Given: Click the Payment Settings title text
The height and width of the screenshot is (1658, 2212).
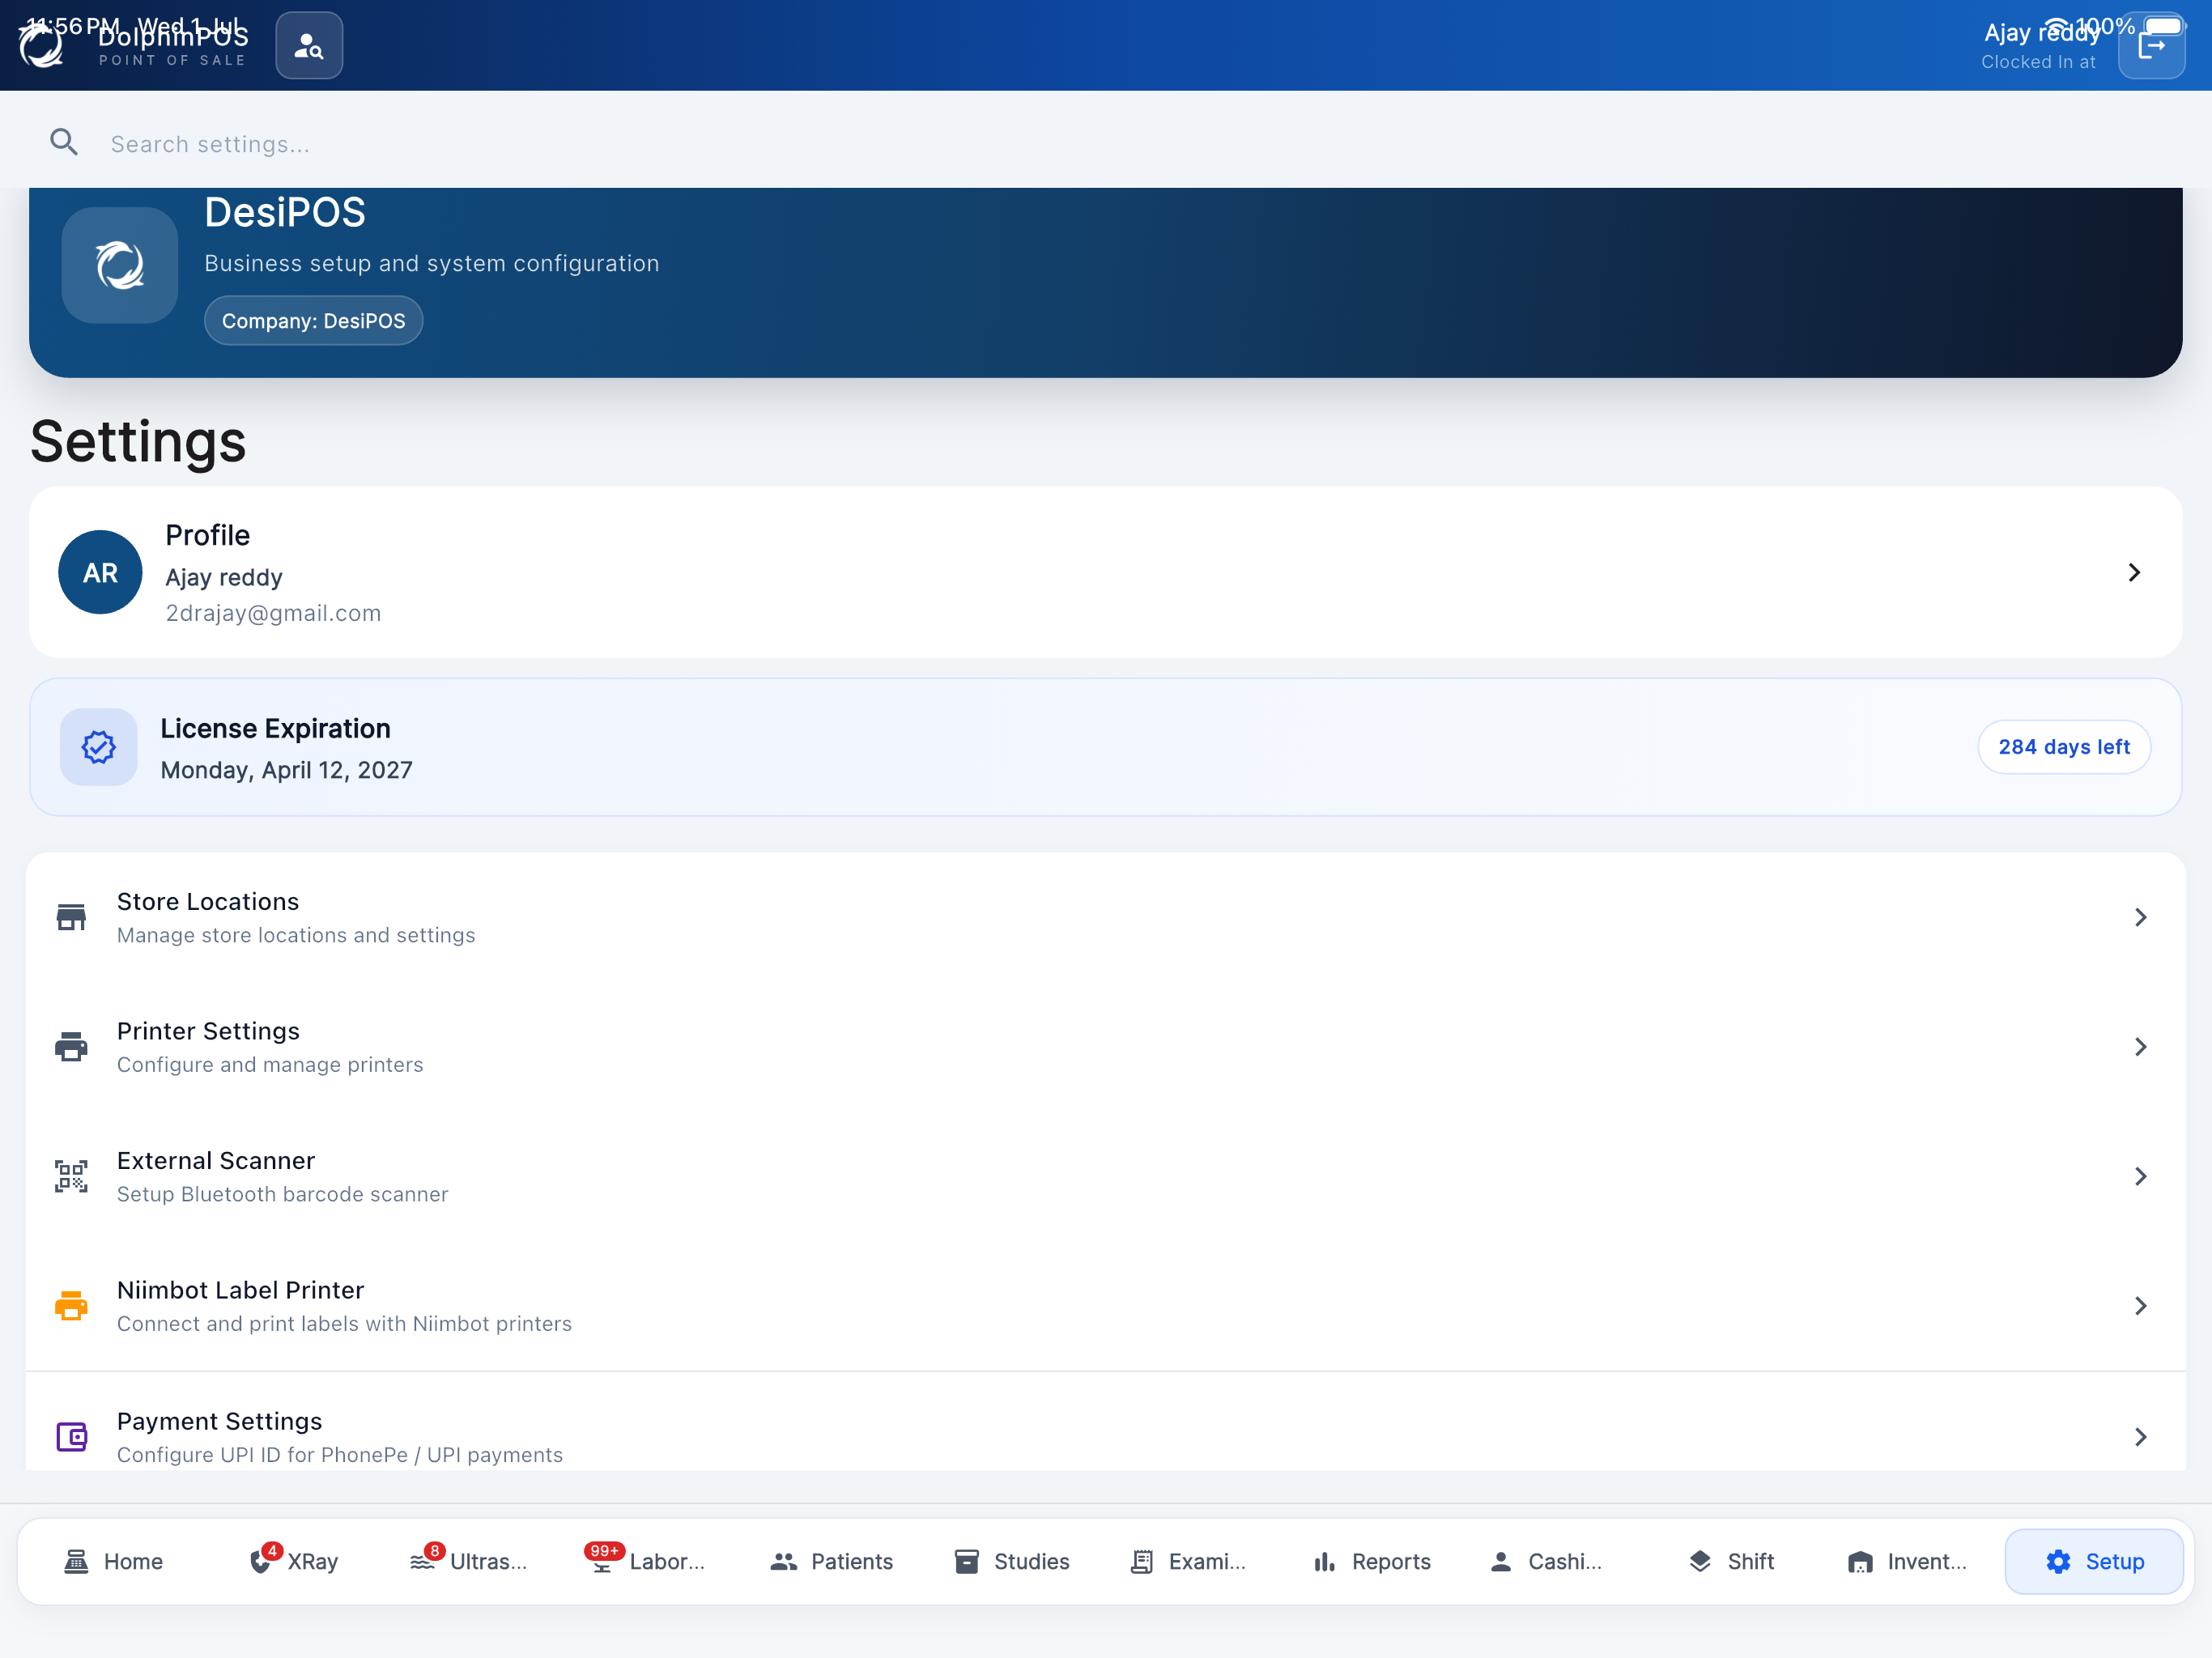Looking at the screenshot, I should 219,1421.
